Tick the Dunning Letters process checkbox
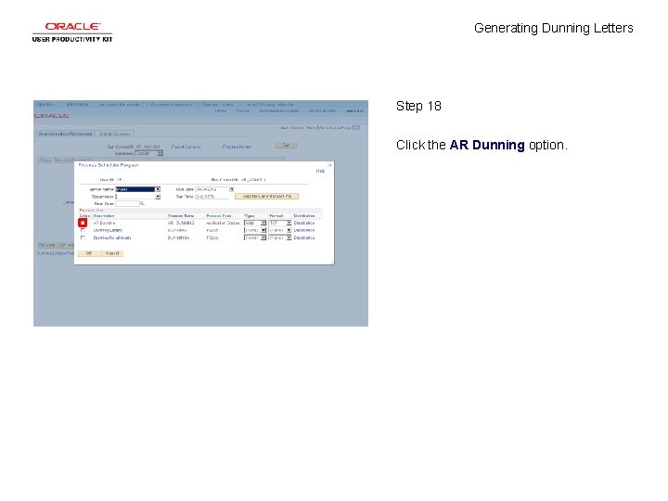Screen dimensions: 668x501 click(x=83, y=230)
